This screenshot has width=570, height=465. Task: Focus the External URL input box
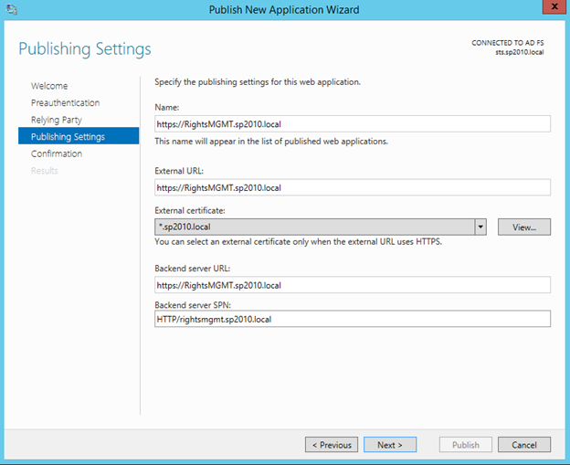[353, 187]
